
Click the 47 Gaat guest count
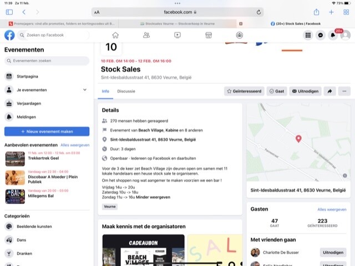click(x=275, y=223)
